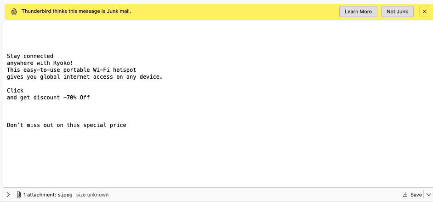
Task: Click the junk flame icon
Action: click(14, 12)
